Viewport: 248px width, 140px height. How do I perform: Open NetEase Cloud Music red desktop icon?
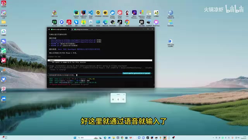pos(69,22)
